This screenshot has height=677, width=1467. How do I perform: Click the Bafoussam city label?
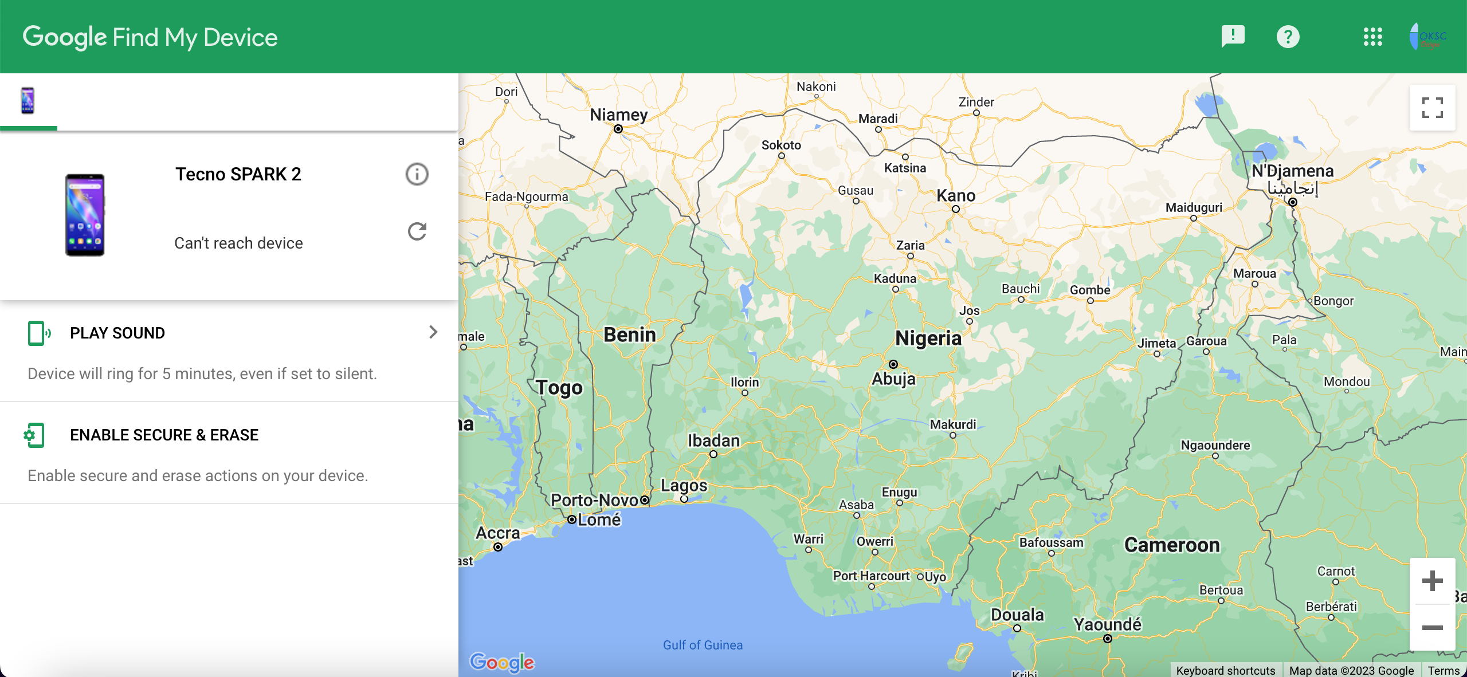point(1051,542)
